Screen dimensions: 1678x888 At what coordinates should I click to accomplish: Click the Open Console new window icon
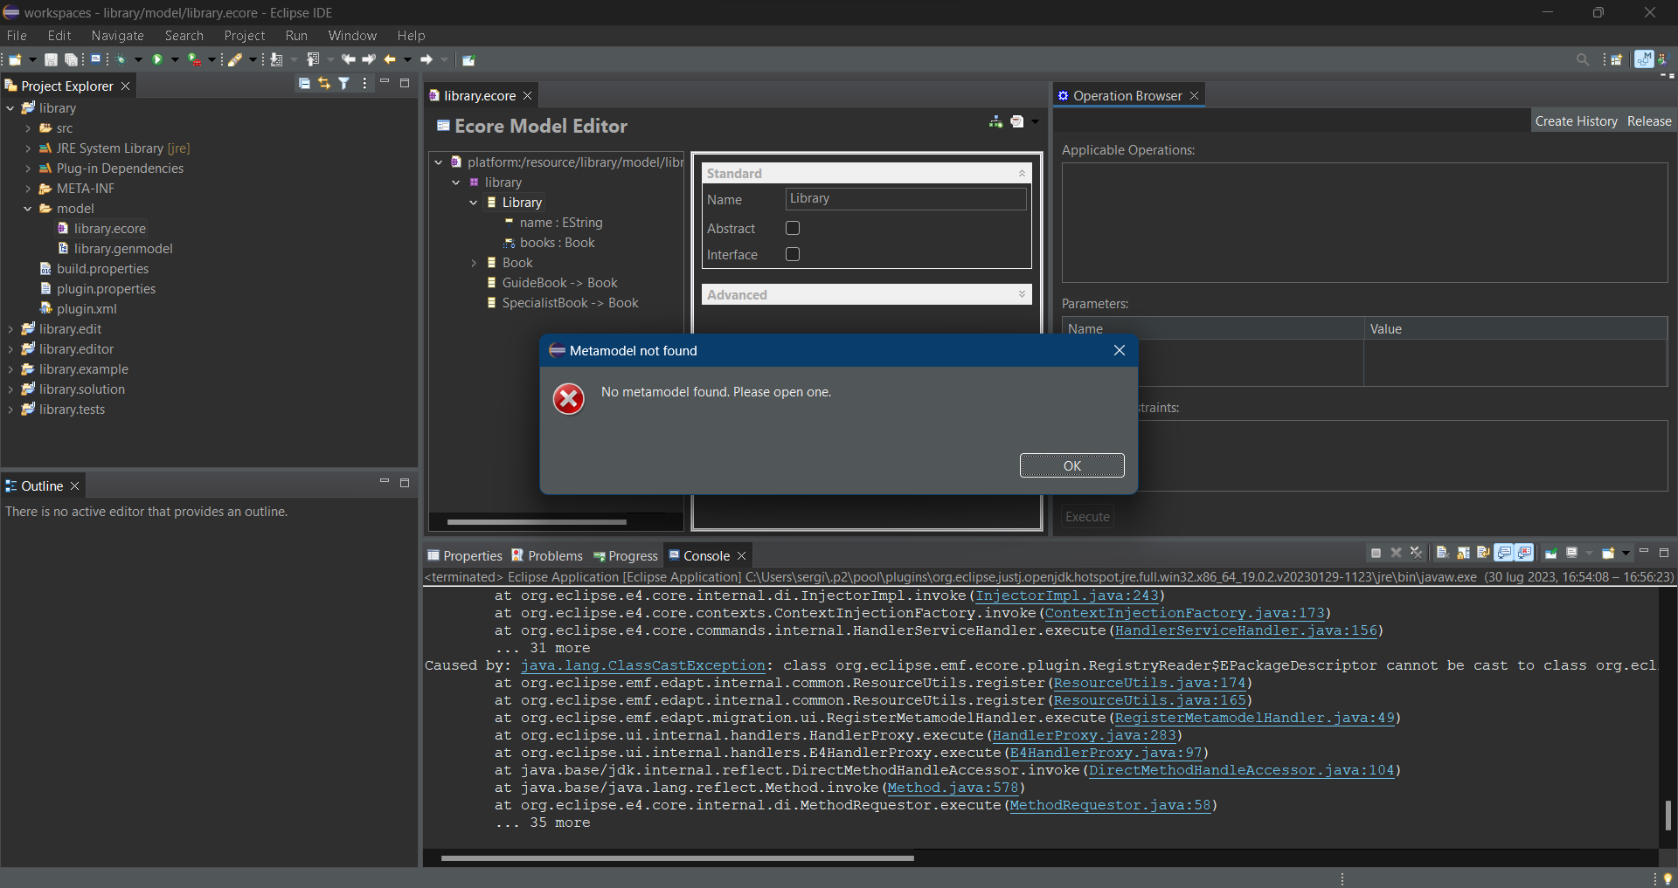point(1608,553)
